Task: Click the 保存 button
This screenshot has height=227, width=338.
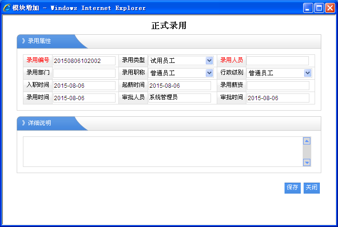Action: click(292, 188)
